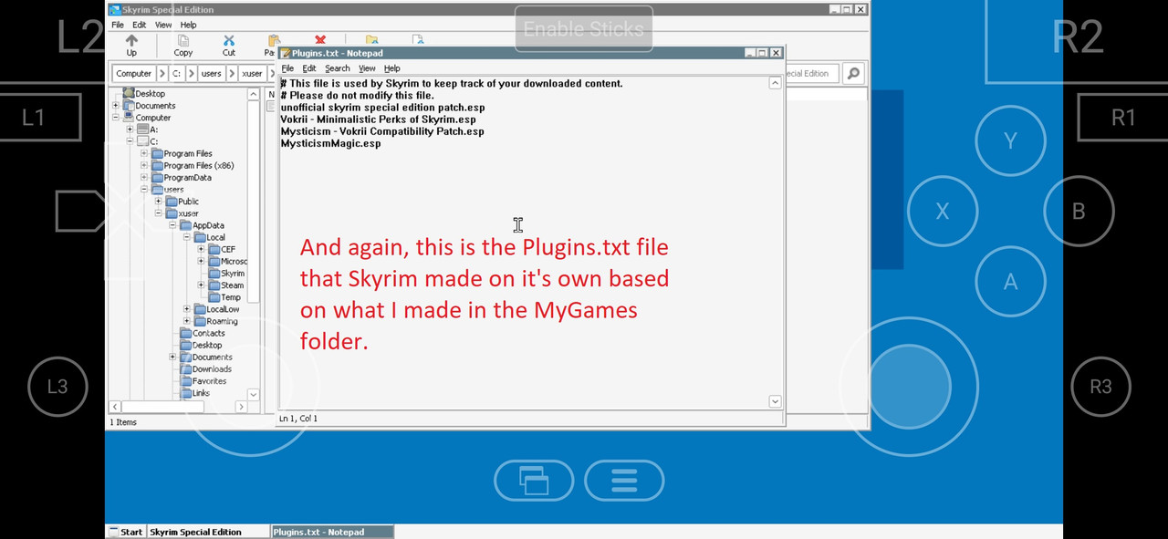Collapse the xuser folder node
Screen dimensions: 1168x539
pos(159,213)
